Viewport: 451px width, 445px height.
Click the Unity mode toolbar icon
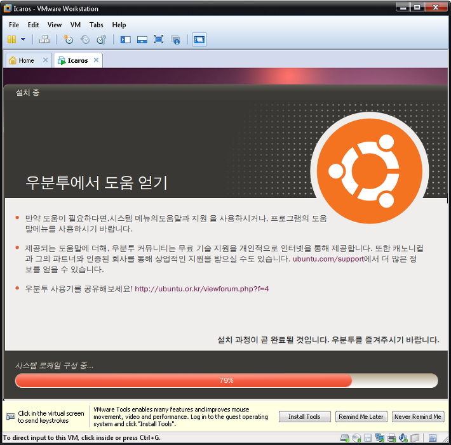point(175,39)
